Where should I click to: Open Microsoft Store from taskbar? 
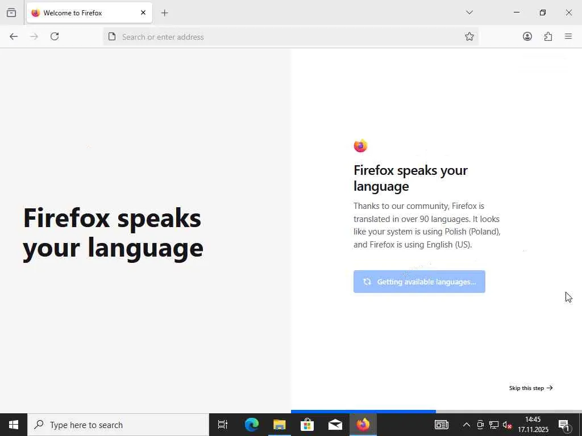[x=307, y=425]
